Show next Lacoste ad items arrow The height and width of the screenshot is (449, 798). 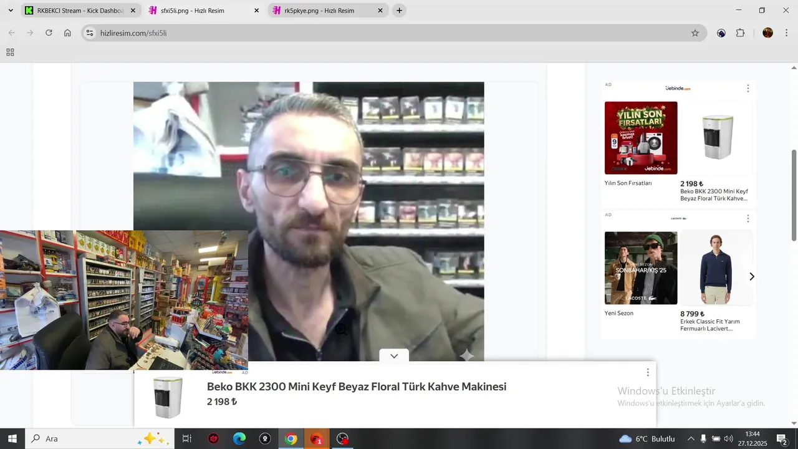(751, 276)
